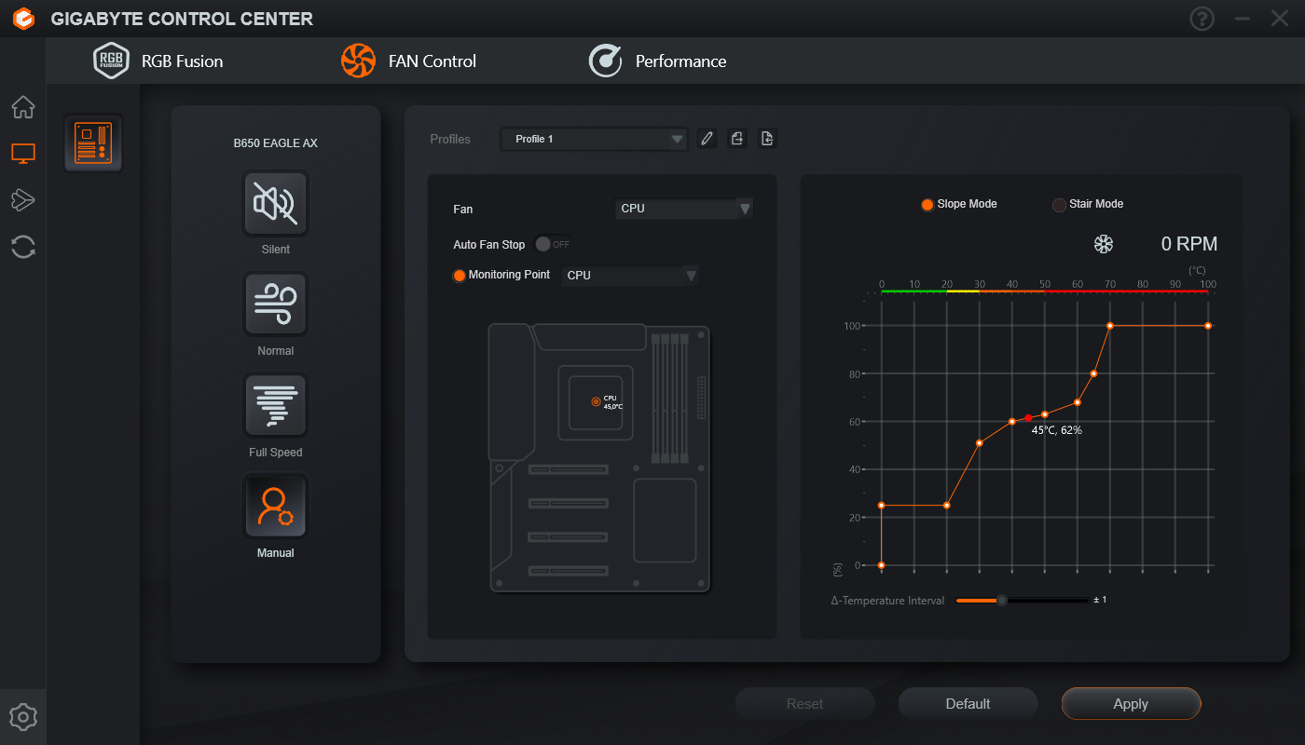Select the CPU sensor marker on the motherboard diagram

pyautogui.click(x=597, y=401)
